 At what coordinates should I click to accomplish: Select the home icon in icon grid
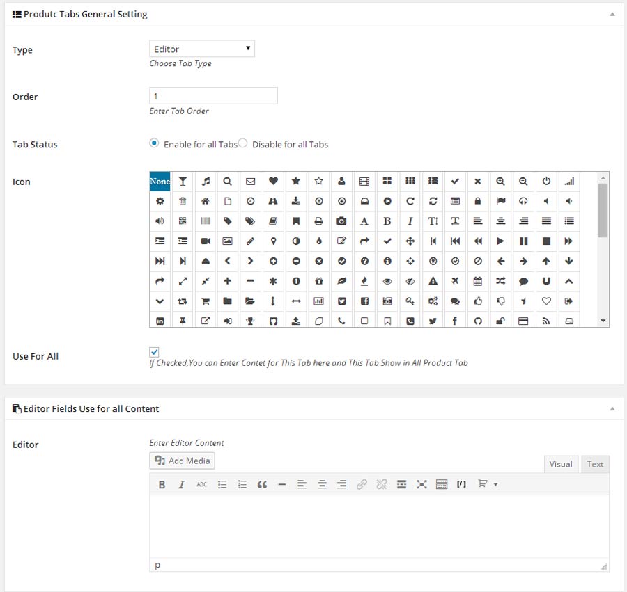pyautogui.click(x=206, y=201)
